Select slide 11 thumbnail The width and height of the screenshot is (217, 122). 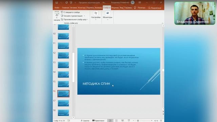pyautogui.click(x=63, y=46)
